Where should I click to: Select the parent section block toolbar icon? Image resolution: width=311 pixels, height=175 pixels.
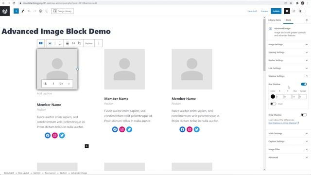(41, 43)
